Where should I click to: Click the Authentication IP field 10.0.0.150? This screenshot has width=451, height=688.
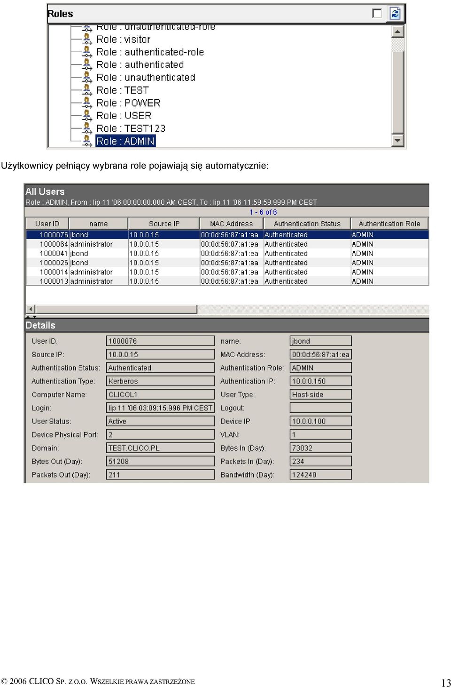(x=320, y=381)
